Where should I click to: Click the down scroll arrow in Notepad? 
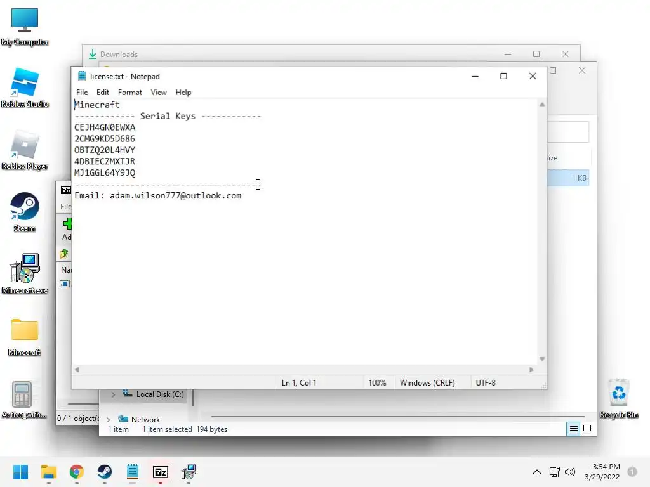point(542,359)
